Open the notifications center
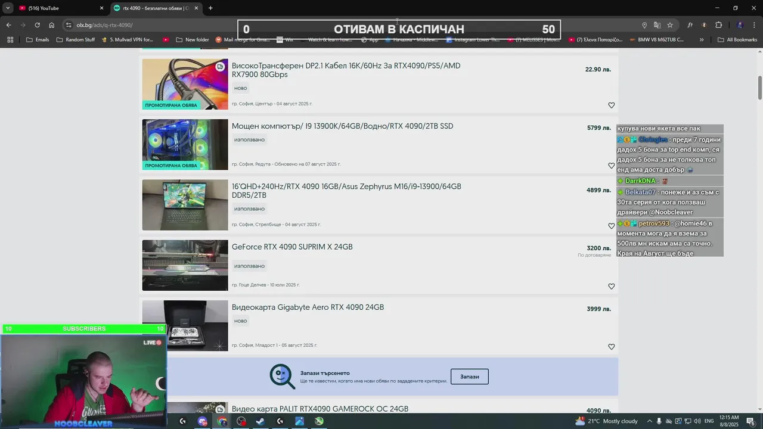 coord(750,421)
